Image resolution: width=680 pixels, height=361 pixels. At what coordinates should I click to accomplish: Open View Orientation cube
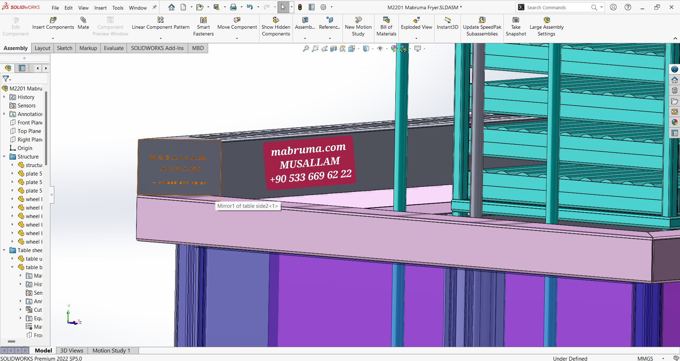pos(352,49)
